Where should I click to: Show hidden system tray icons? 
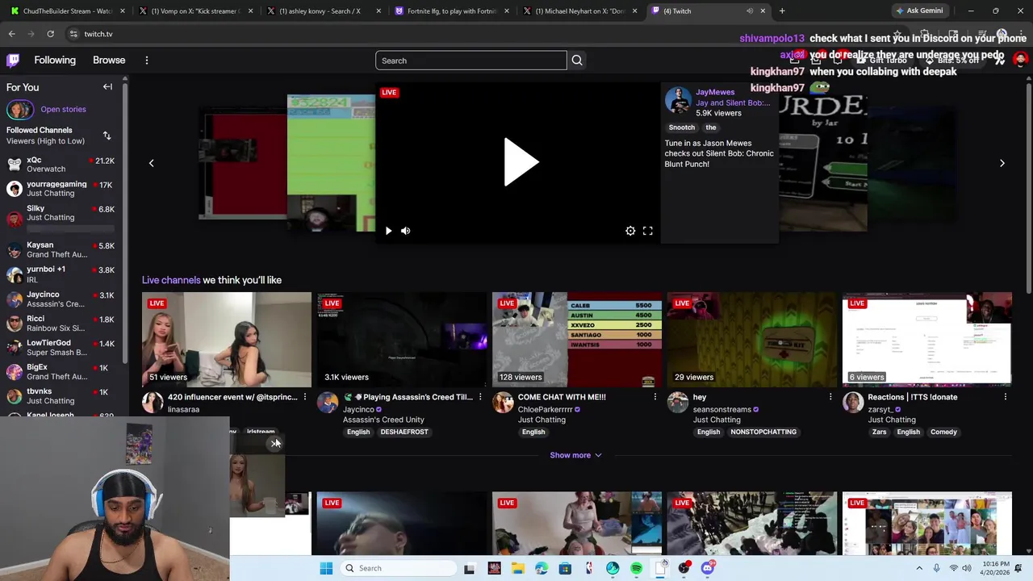pos(919,568)
